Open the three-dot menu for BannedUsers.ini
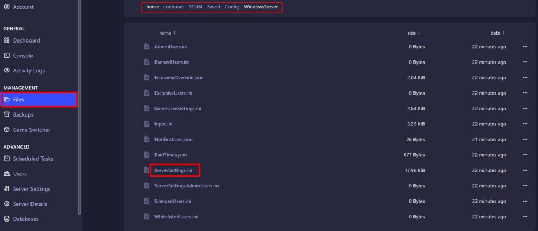538x231 pixels. (525, 62)
